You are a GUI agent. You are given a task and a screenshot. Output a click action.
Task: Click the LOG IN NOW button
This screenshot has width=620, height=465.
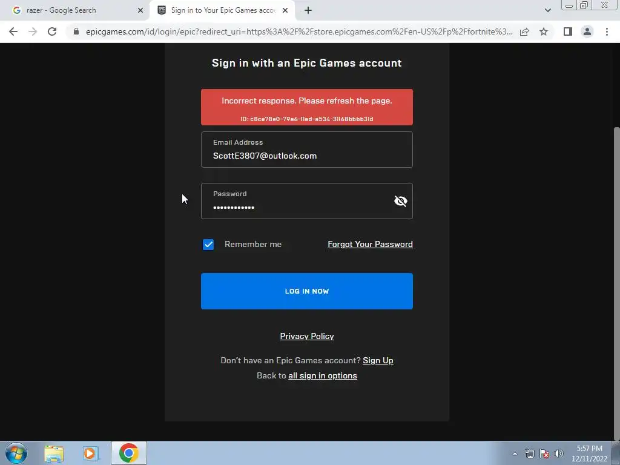pyautogui.click(x=307, y=291)
